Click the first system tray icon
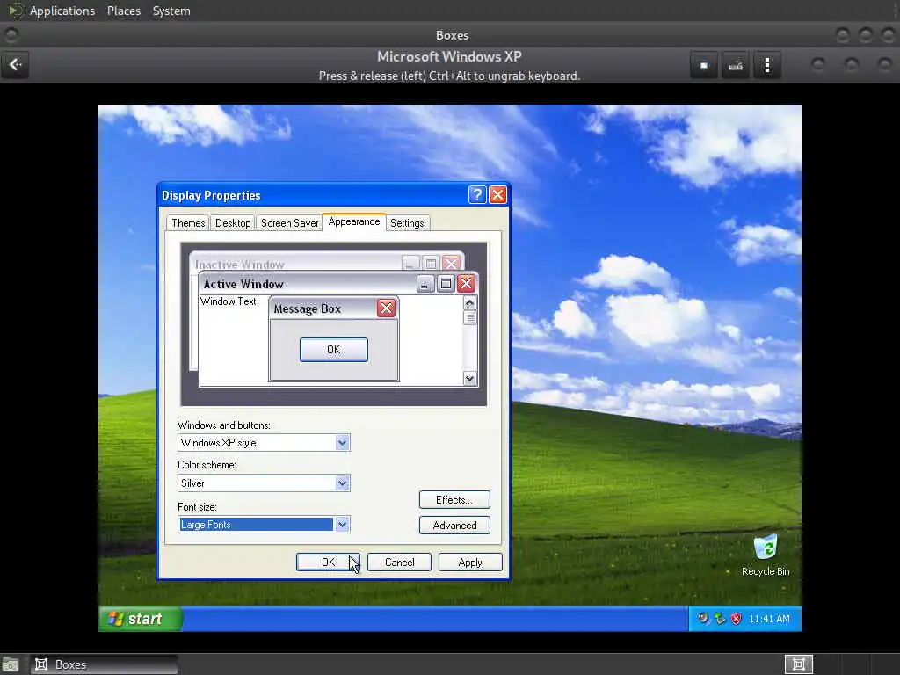Screen dimensions: 900x675 [x=703, y=619]
